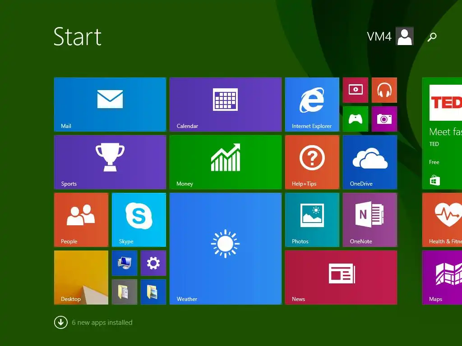462x346 pixels.
Task: Open the Money chart tile
Action: coord(226,162)
